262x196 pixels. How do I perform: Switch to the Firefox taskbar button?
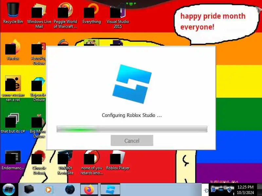pyautogui.click(x=89, y=189)
